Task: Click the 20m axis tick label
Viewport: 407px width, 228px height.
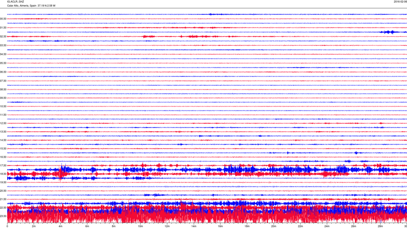Action: (273, 226)
